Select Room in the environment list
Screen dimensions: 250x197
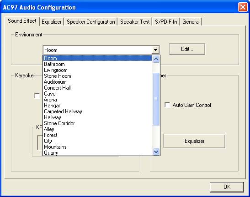(98, 58)
